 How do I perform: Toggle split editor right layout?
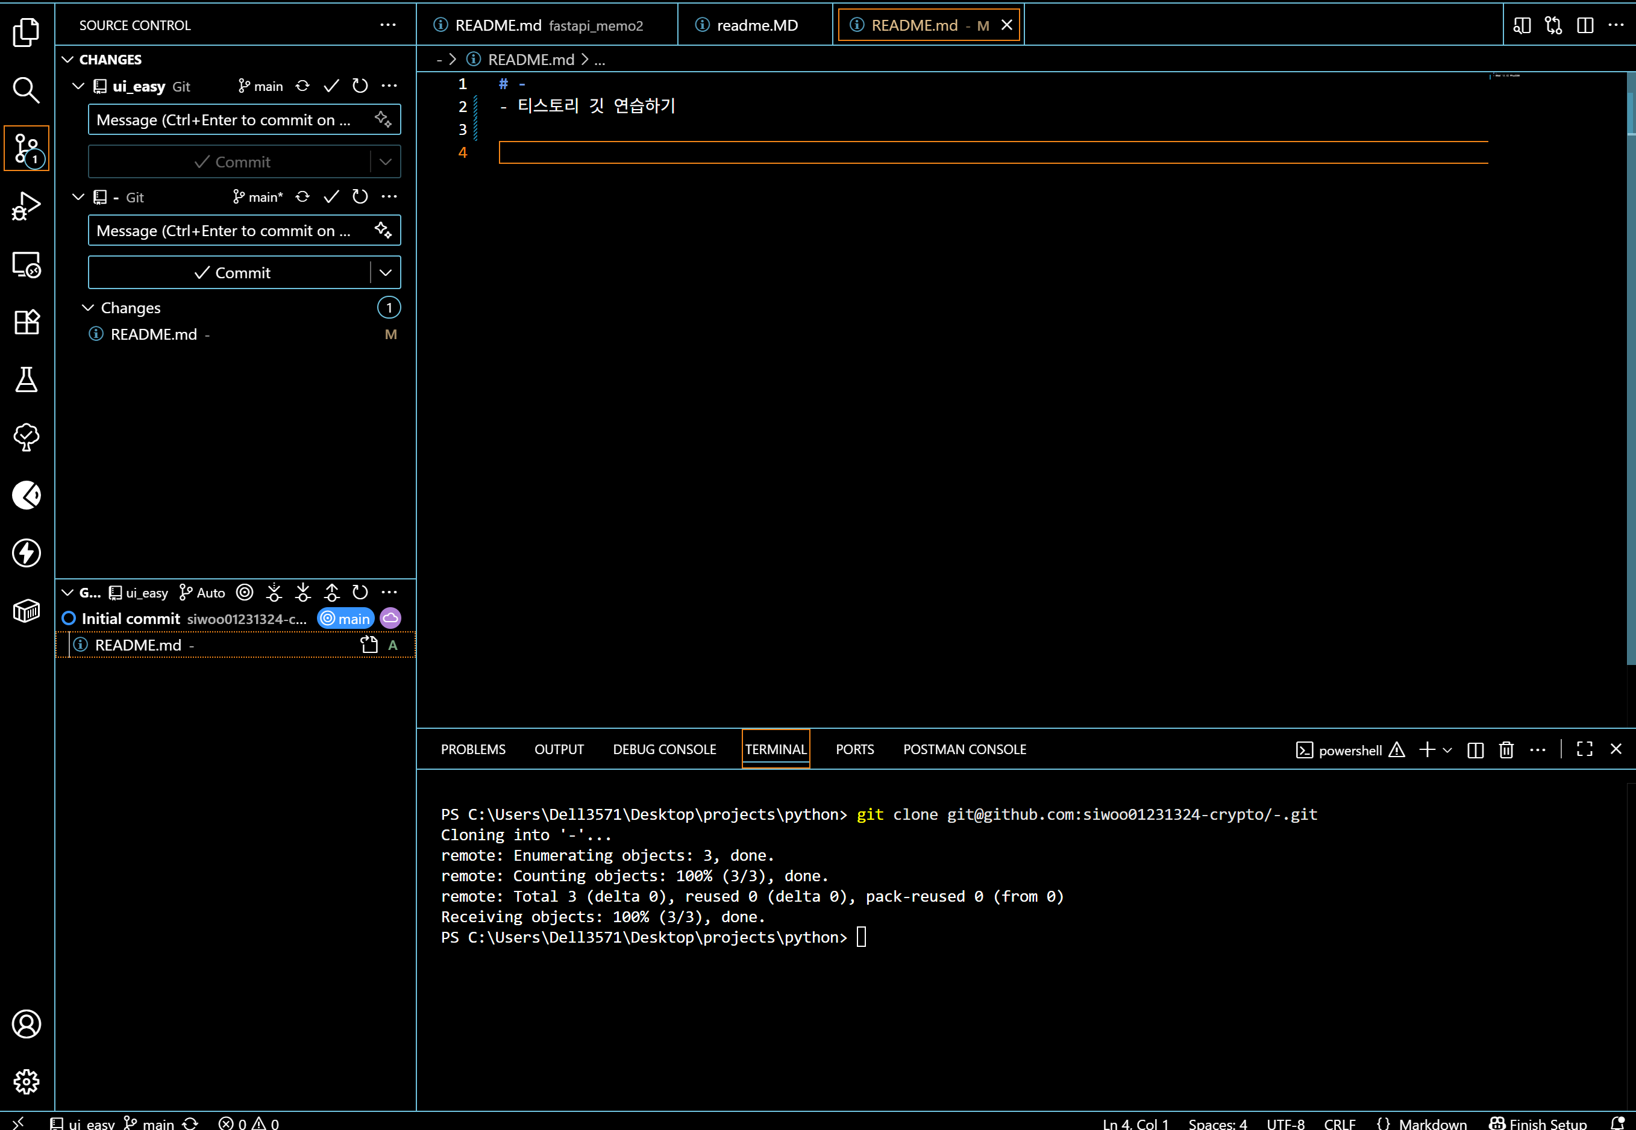pos(1585,25)
